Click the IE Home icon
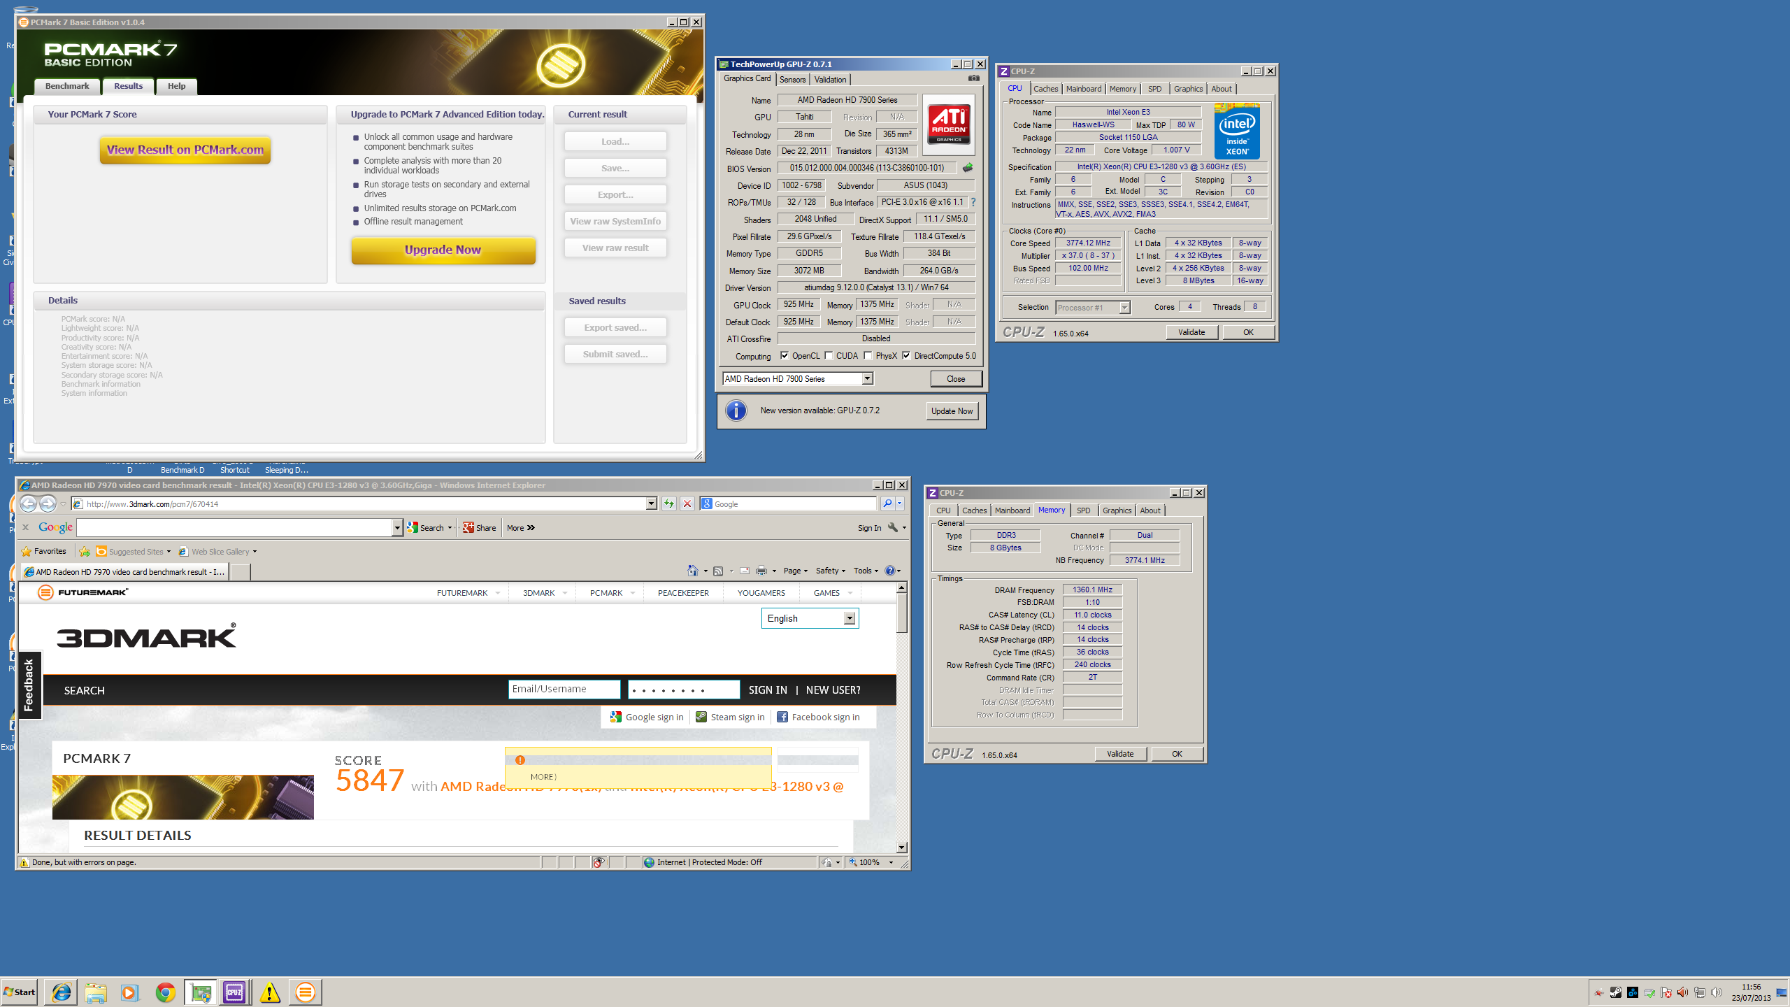 692,571
